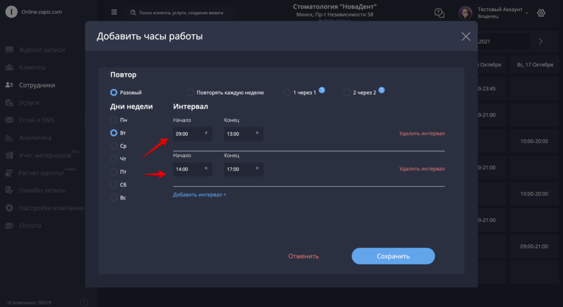This screenshot has width=563, height=307.
Task: Click the 14:00 start time field
Action: pyautogui.click(x=192, y=169)
